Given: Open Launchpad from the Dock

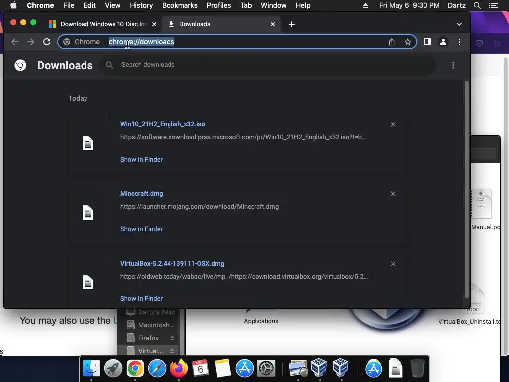Looking at the screenshot, I should (x=113, y=368).
